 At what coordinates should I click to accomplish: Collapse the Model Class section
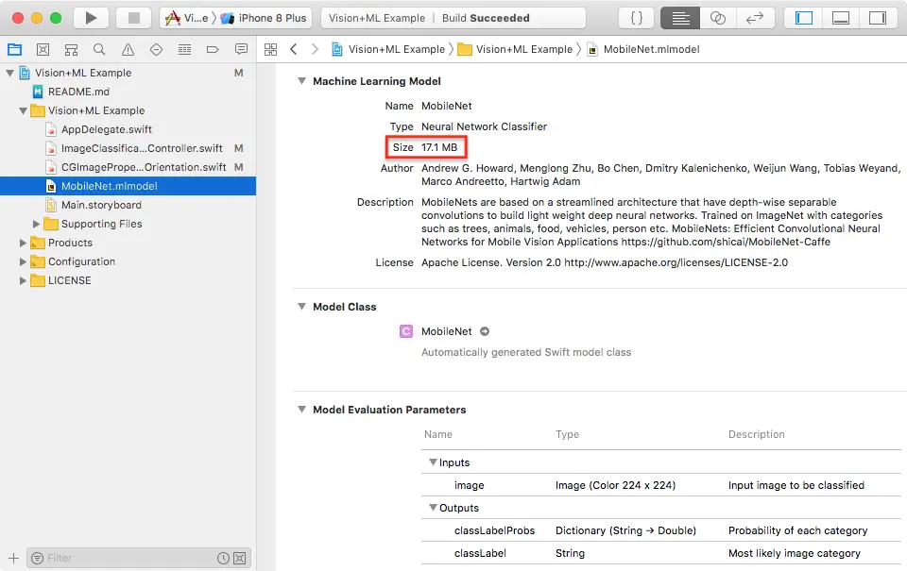301,307
